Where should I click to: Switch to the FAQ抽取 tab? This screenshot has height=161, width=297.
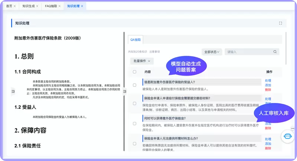click(51, 6)
